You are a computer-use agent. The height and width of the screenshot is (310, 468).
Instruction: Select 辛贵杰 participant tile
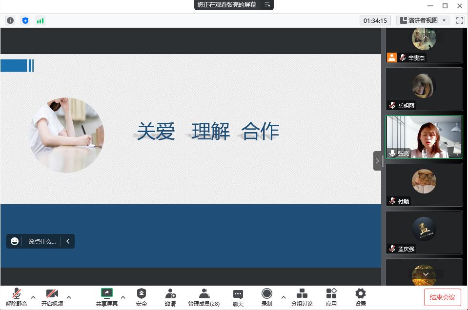[x=424, y=45]
